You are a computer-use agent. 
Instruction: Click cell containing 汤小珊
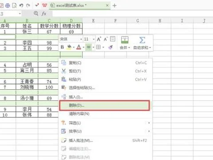pos(27,98)
